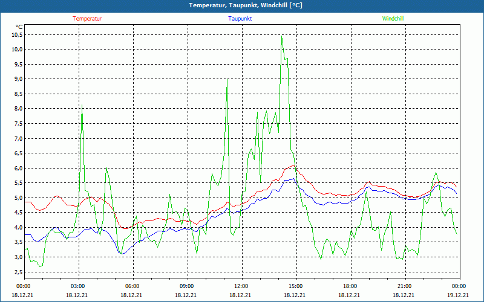Click the '7,0' y-axis value

(18, 138)
